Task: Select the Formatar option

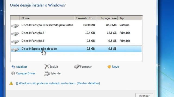Action: click(x=86, y=67)
